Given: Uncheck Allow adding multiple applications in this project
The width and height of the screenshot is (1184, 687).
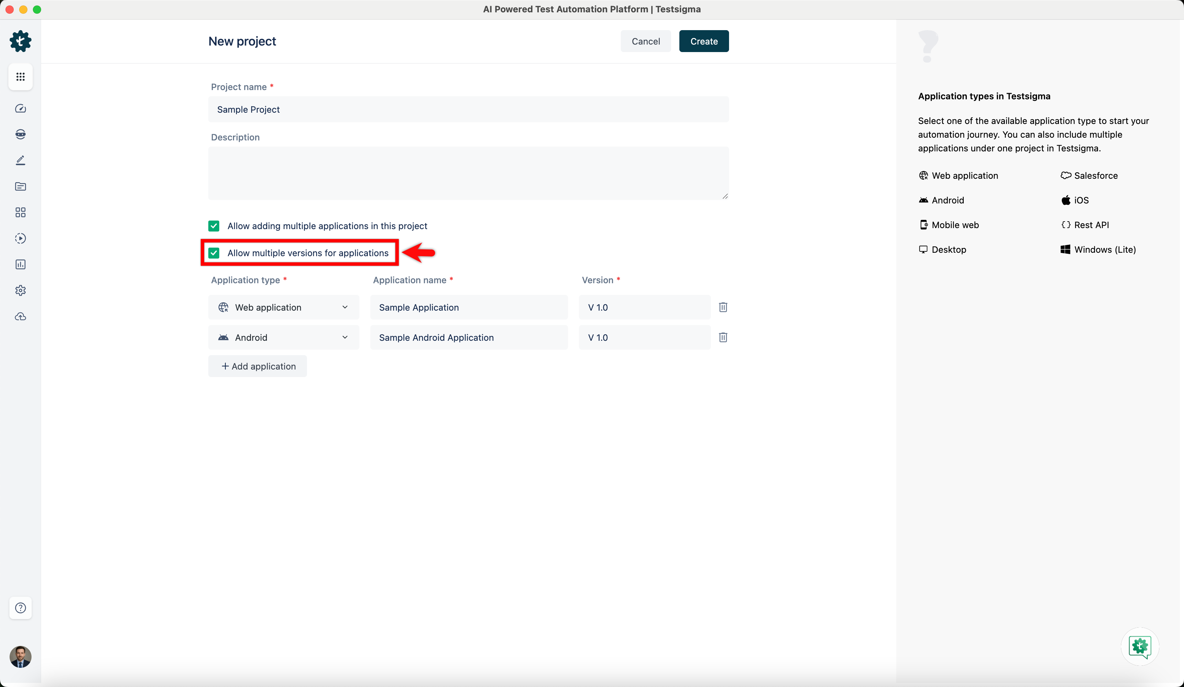Looking at the screenshot, I should click(214, 226).
